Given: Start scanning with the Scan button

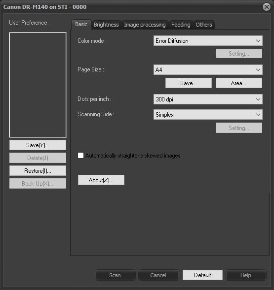Looking at the screenshot, I should 115,275.
